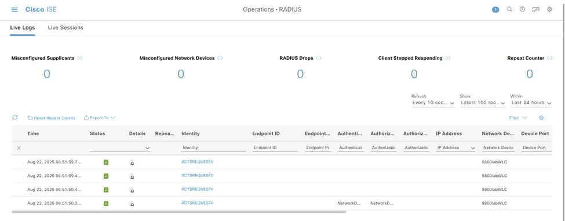The width and height of the screenshot is (565, 221).
Task: Clear filters with the X icon
Action: (x=19, y=148)
